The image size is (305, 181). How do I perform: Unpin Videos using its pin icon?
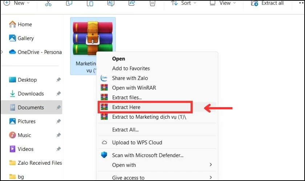[58, 149]
